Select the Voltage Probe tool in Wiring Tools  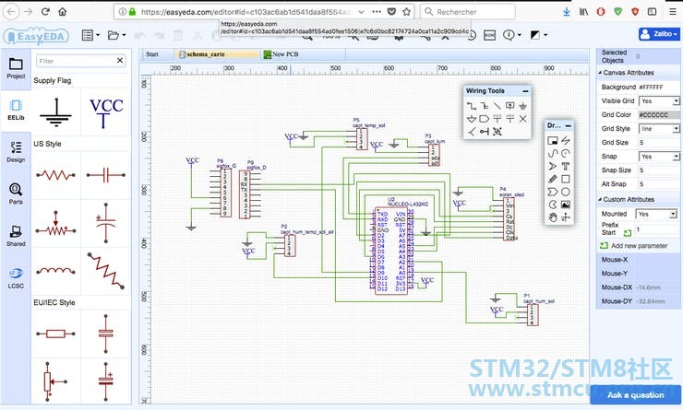[x=472, y=132]
